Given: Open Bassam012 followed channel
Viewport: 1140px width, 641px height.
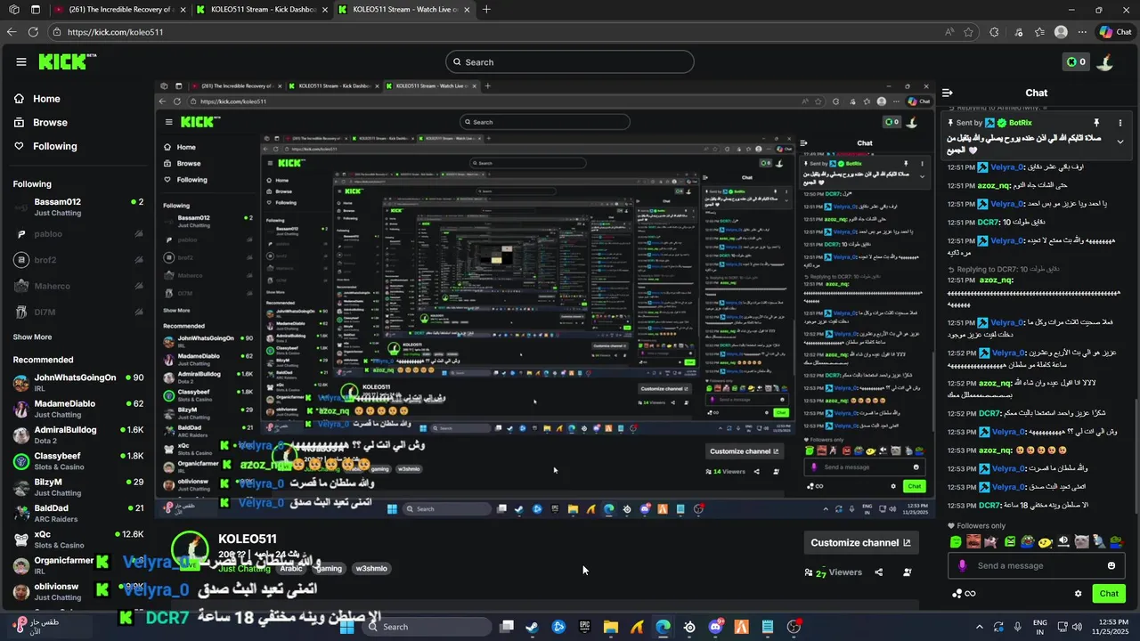Looking at the screenshot, I should point(77,207).
